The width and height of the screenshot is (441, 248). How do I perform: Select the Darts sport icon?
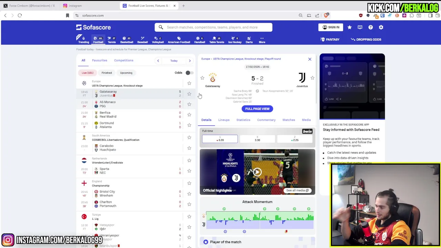[249, 40]
